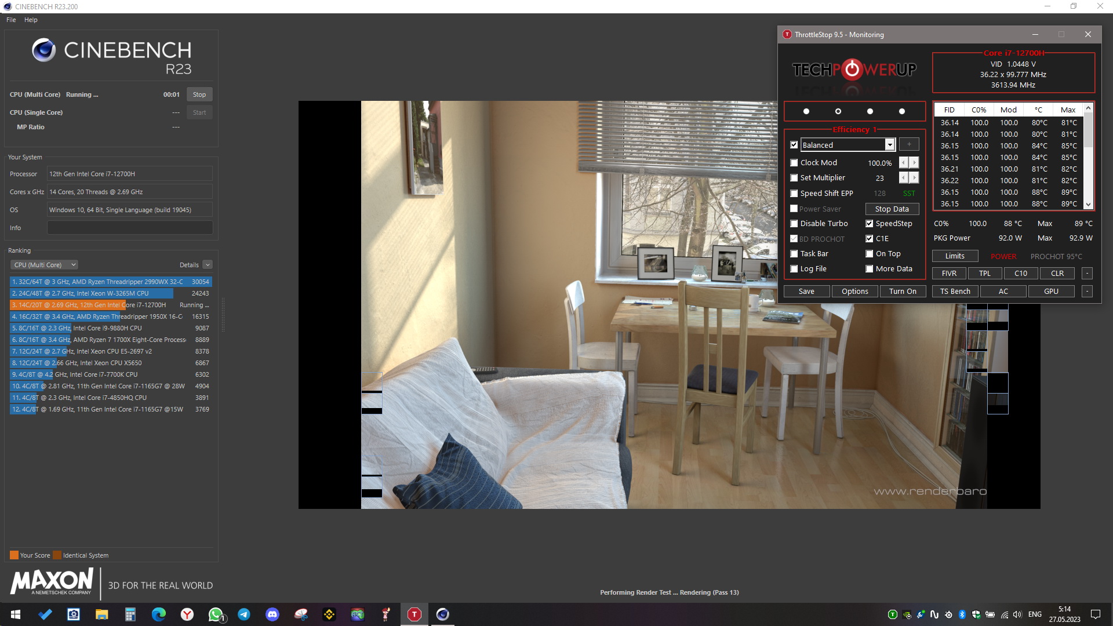The image size is (1113, 626).
Task: Uncheck the SpeedStep checkbox
Action: tap(870, 224)
